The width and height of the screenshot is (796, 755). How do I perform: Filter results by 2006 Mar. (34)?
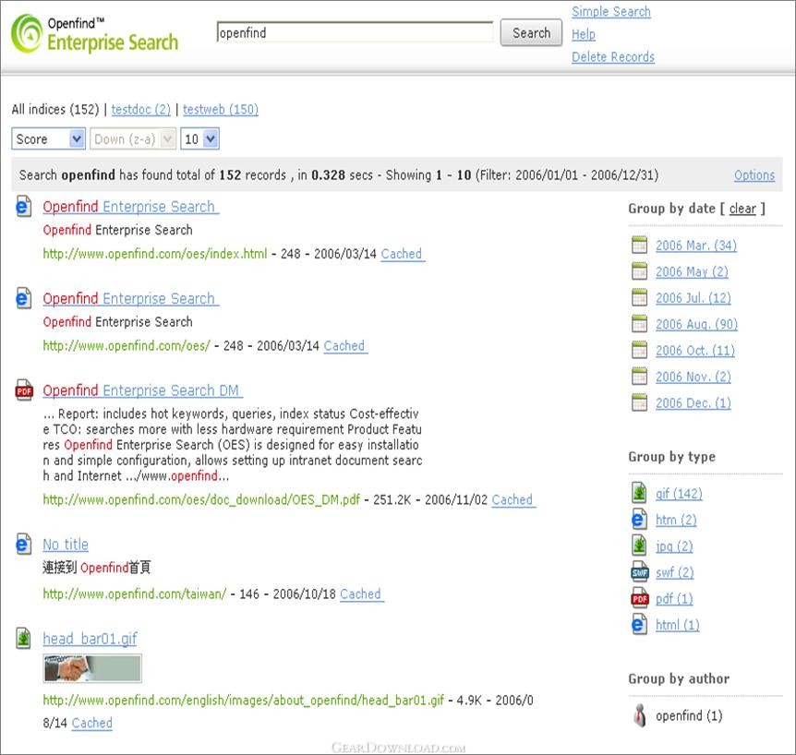pyautogui.click(x=696, y=246)
